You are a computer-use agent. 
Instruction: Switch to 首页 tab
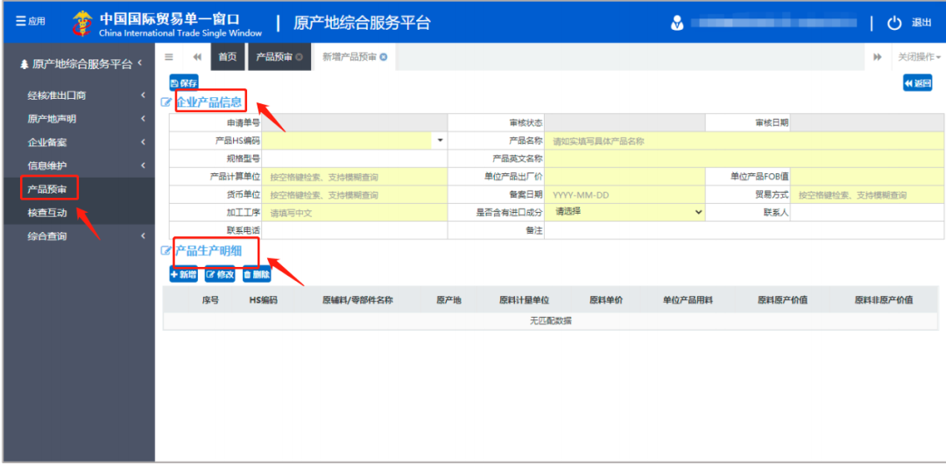(228, 57)
